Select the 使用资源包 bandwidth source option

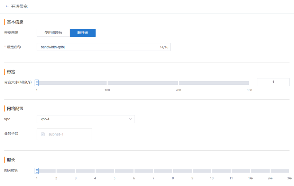(x=53, y=32)
